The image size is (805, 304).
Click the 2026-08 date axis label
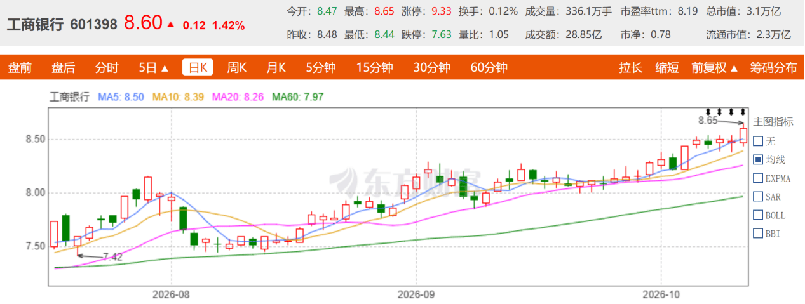[x=172, y=294]
